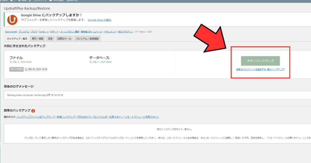Viewport: 311px width, 163px height.
Task: Open UpdraftPlus item in admin bar
Action: tap(72, 1)
